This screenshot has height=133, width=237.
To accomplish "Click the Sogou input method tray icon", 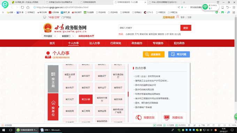I will (x=216, y=130).
